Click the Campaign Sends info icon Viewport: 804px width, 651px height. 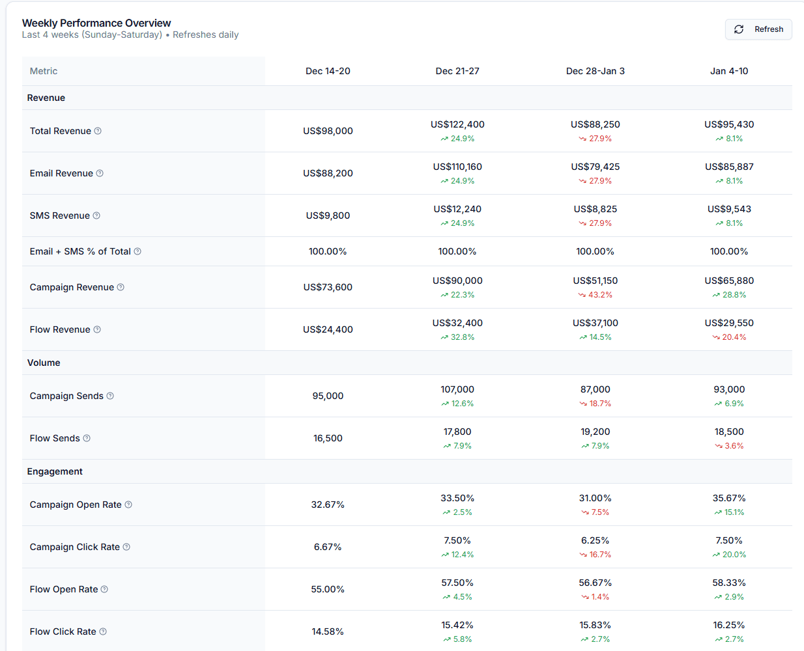pos(110,396)
